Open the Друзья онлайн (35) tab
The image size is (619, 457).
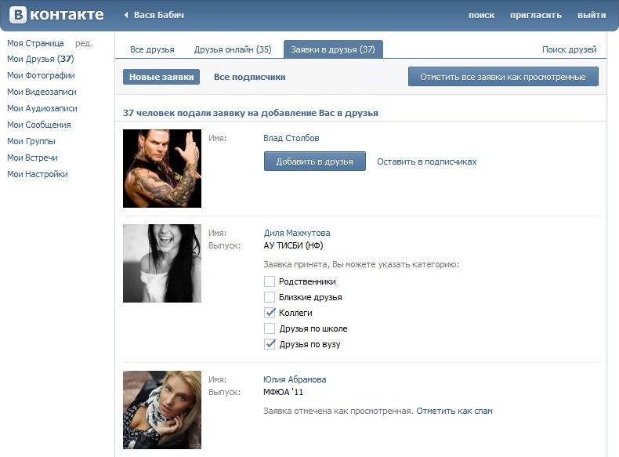(x=233, y=49)
